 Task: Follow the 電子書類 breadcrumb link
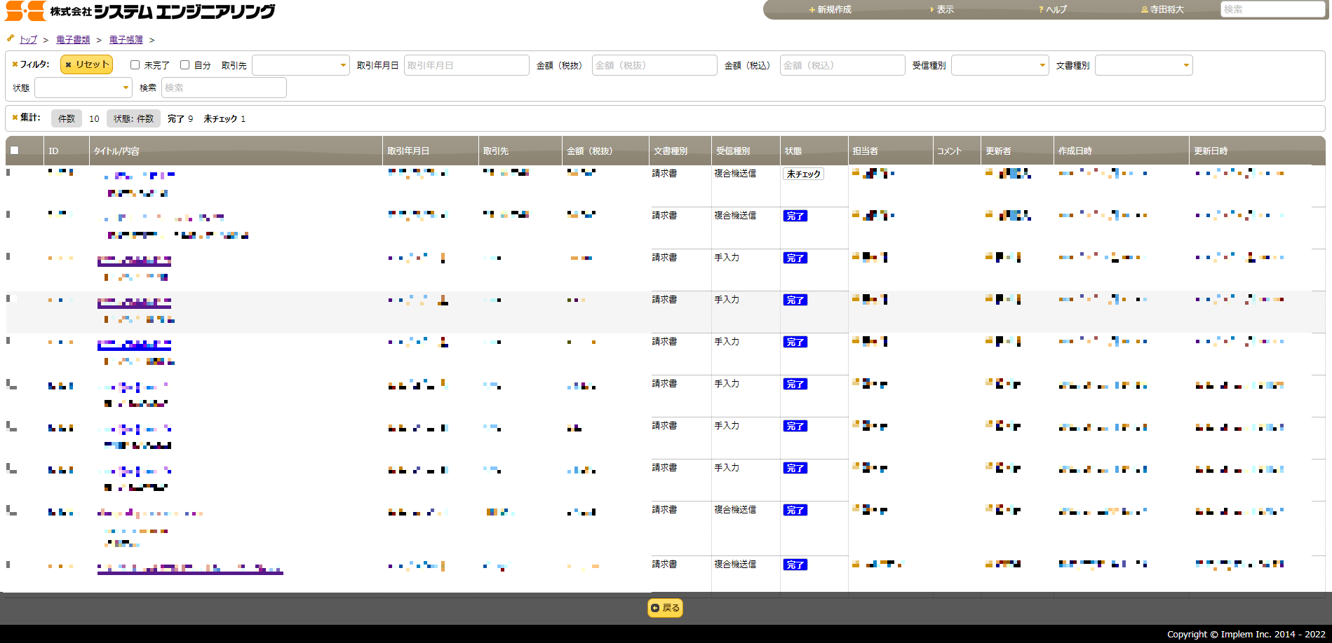click(x=73, y=40)
